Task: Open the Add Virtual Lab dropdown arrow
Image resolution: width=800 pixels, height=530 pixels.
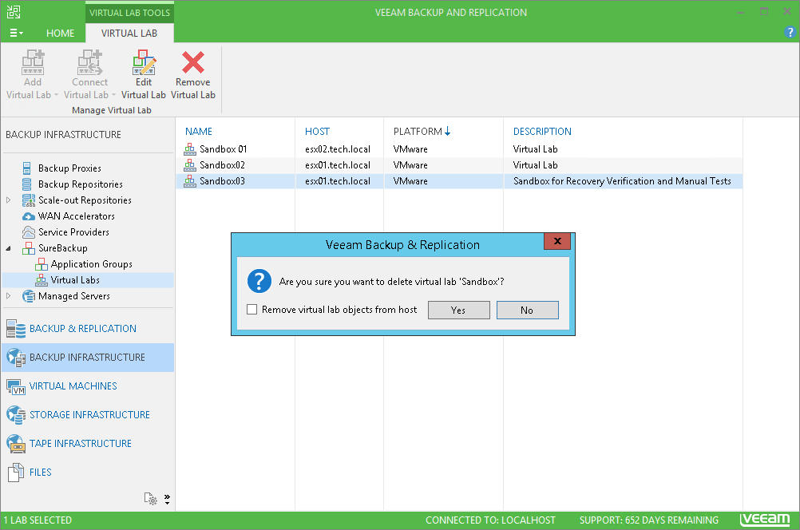Action: click(56, 95)
